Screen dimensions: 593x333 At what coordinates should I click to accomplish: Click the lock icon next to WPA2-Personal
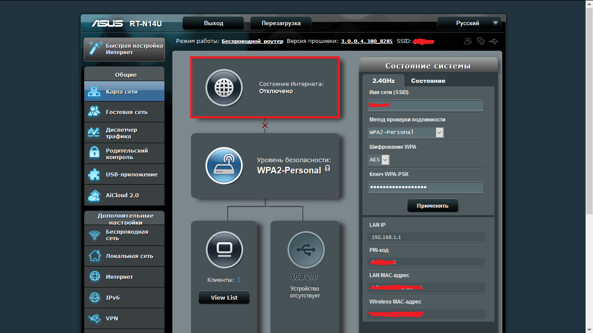point(328,168)
